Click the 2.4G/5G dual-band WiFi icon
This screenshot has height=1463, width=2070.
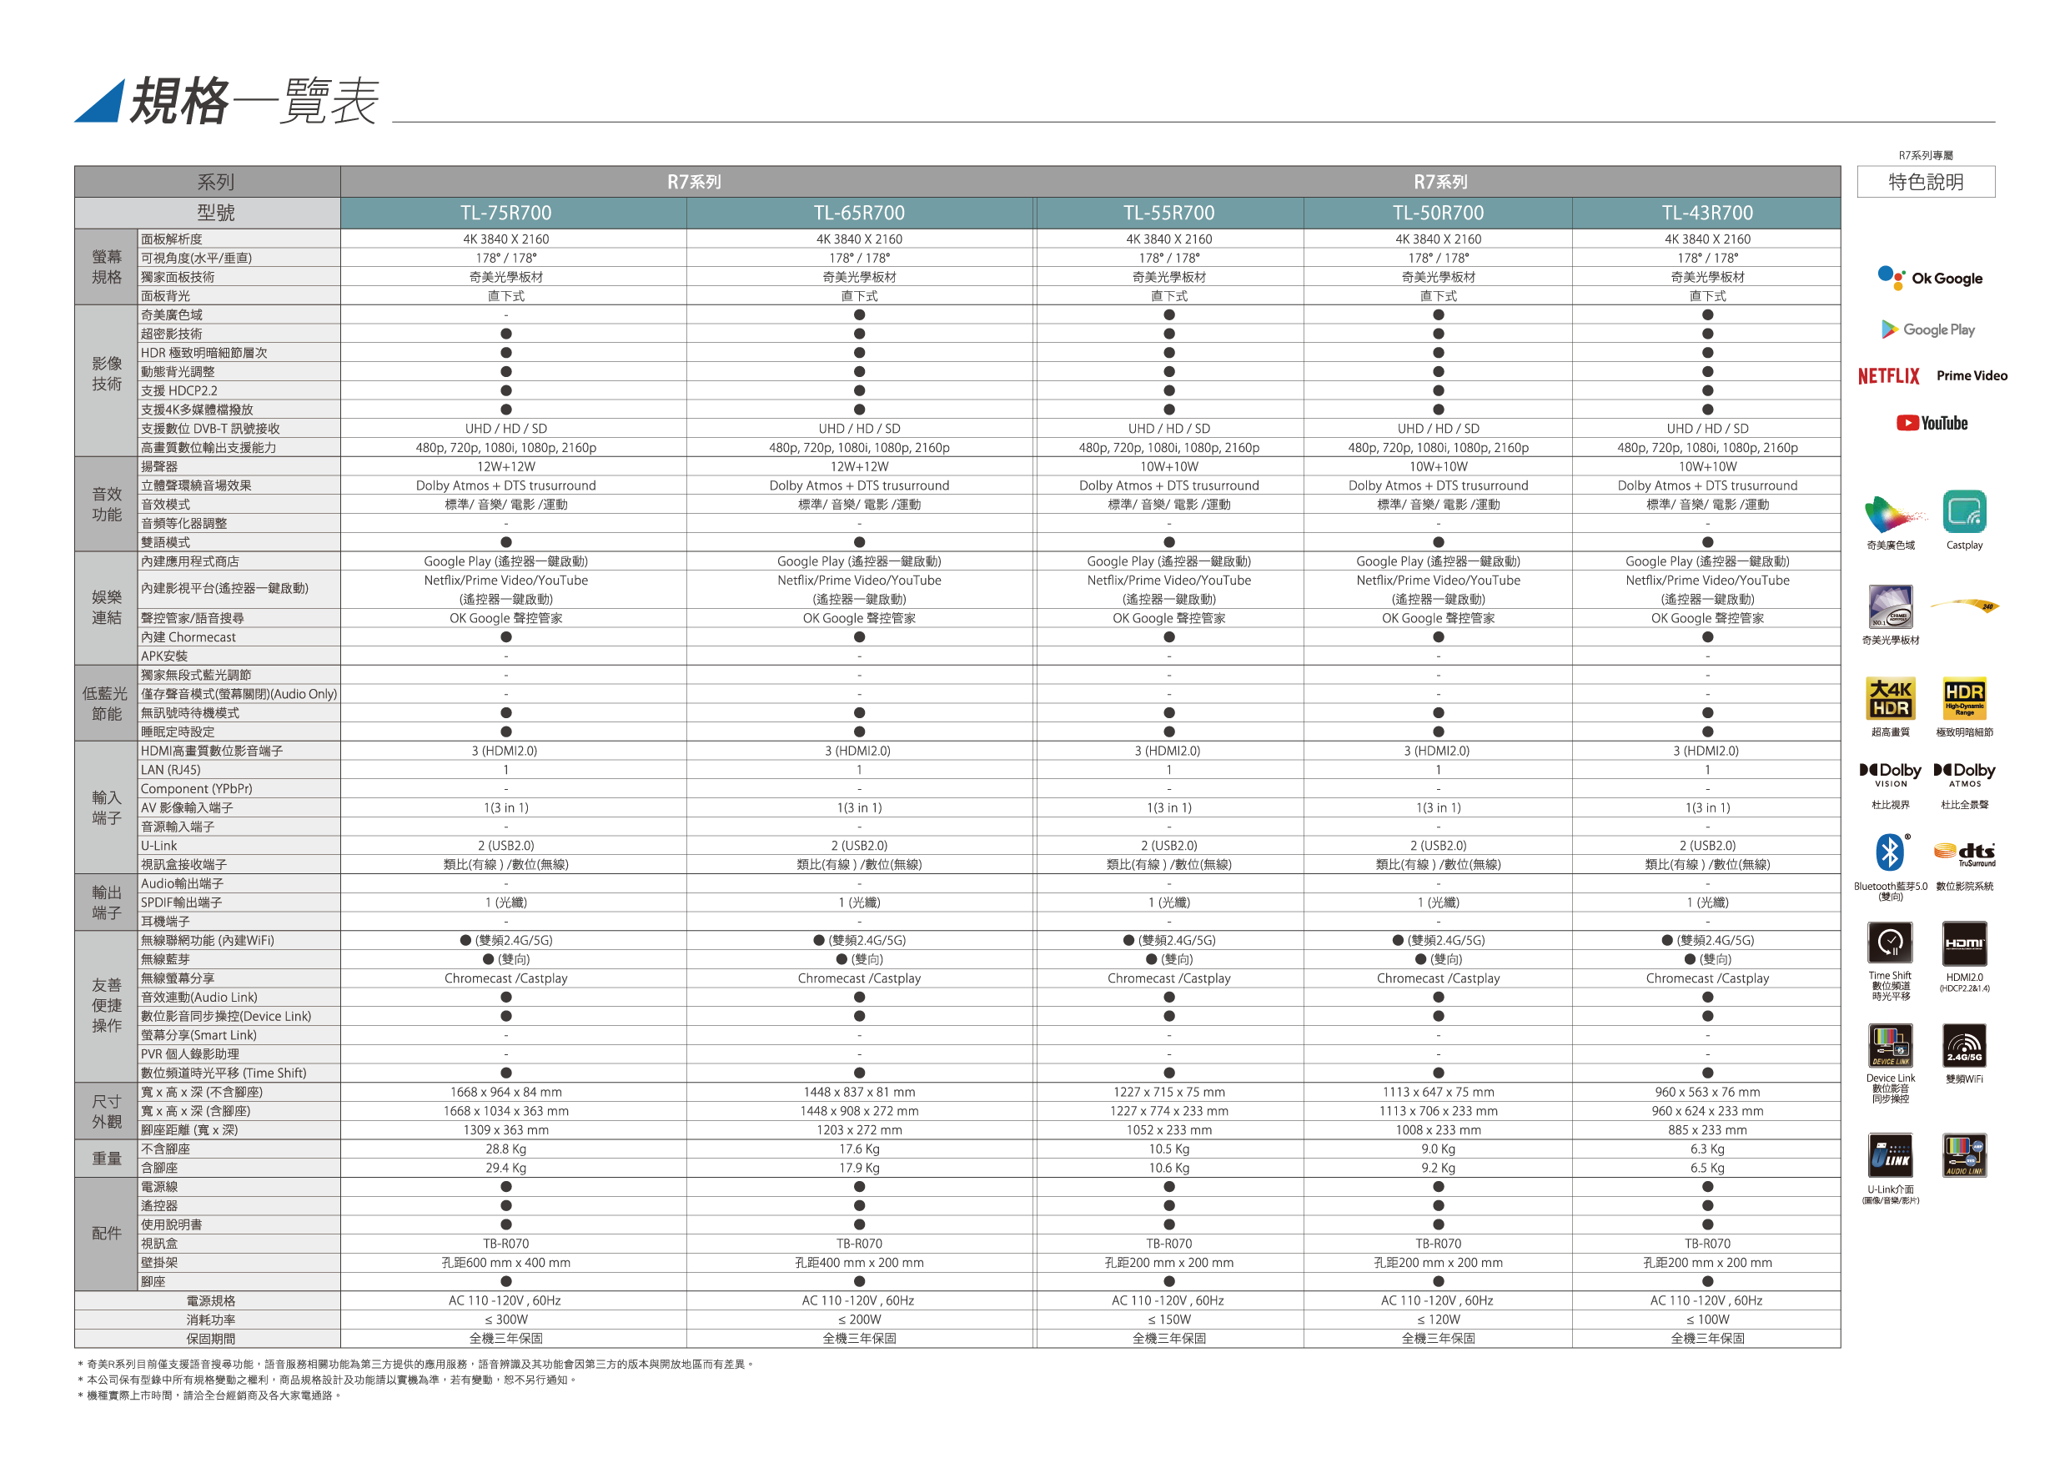1965,1046
